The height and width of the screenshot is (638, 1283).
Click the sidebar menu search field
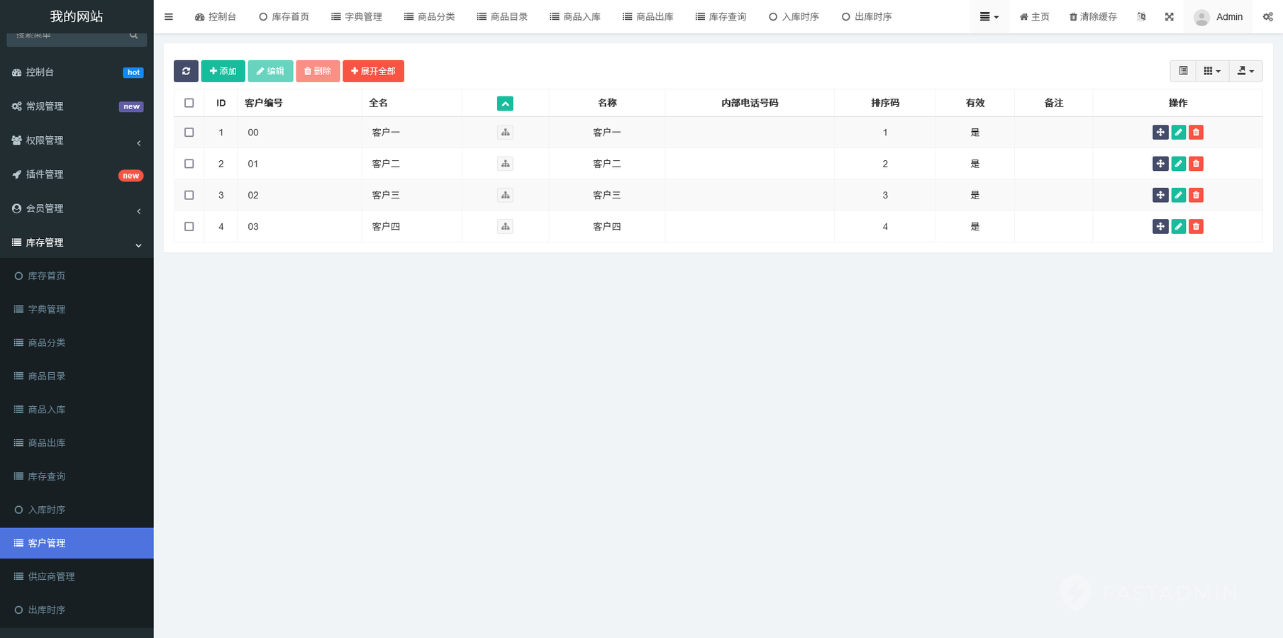click(71, 35)
